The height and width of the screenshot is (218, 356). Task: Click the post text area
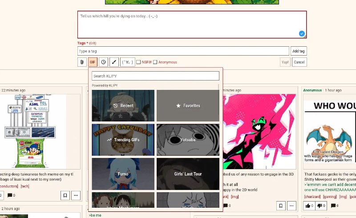click(192, 24)
